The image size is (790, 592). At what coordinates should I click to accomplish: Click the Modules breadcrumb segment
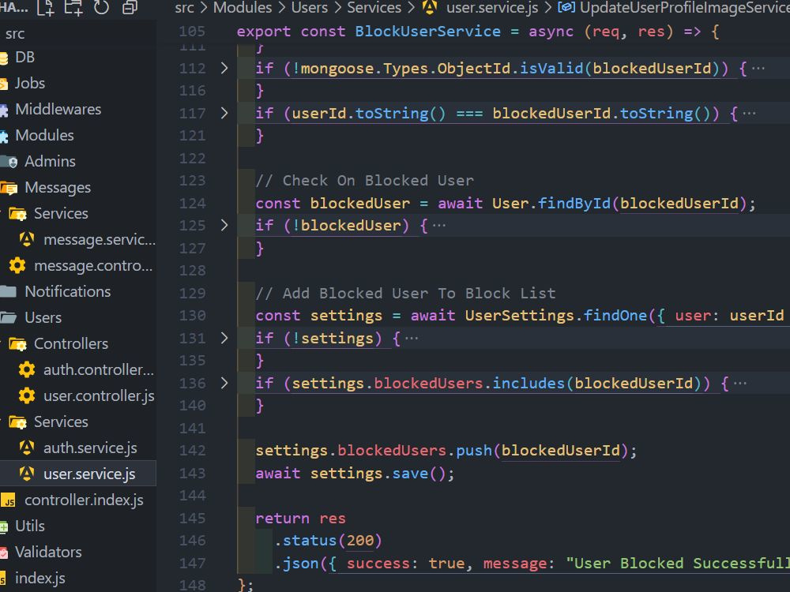click(x=243, y=8)
